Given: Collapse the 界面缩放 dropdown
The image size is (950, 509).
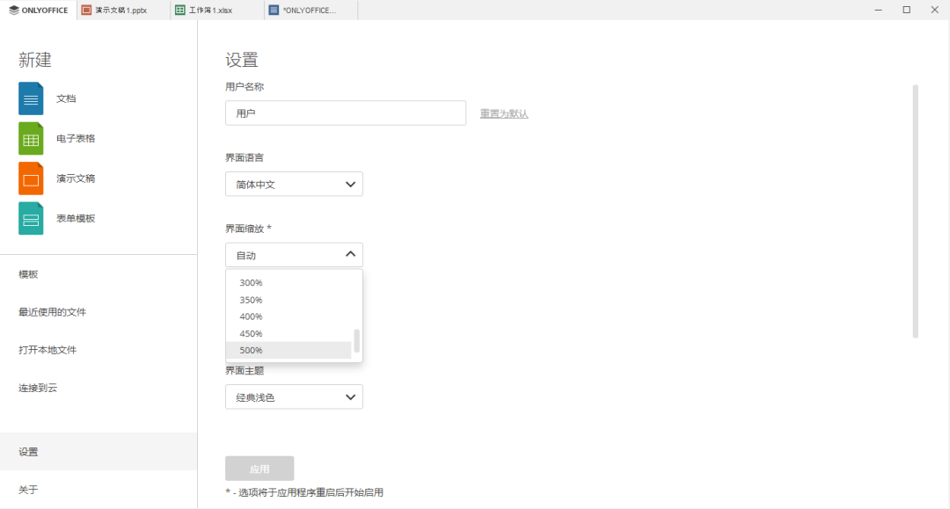Looking at the screenshot, I should pos(294,254).
